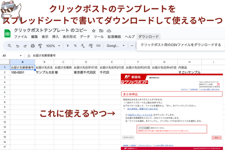Click the redo arrow
The image size is (225, 150).
(x=25, y=46)
